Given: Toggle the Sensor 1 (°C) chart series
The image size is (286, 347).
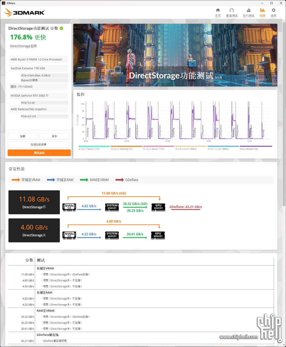Looking at the screenshot, I should tap(158, 148).
